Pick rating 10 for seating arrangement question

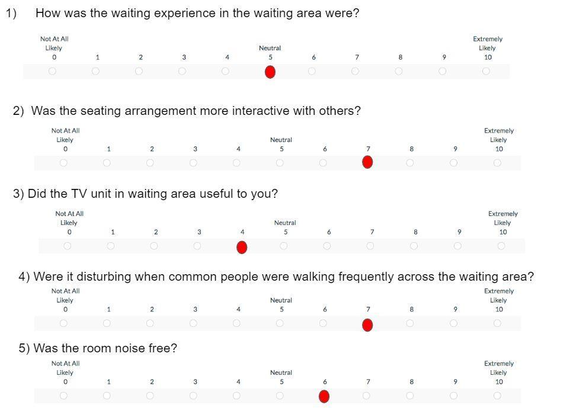coord(497,163)
